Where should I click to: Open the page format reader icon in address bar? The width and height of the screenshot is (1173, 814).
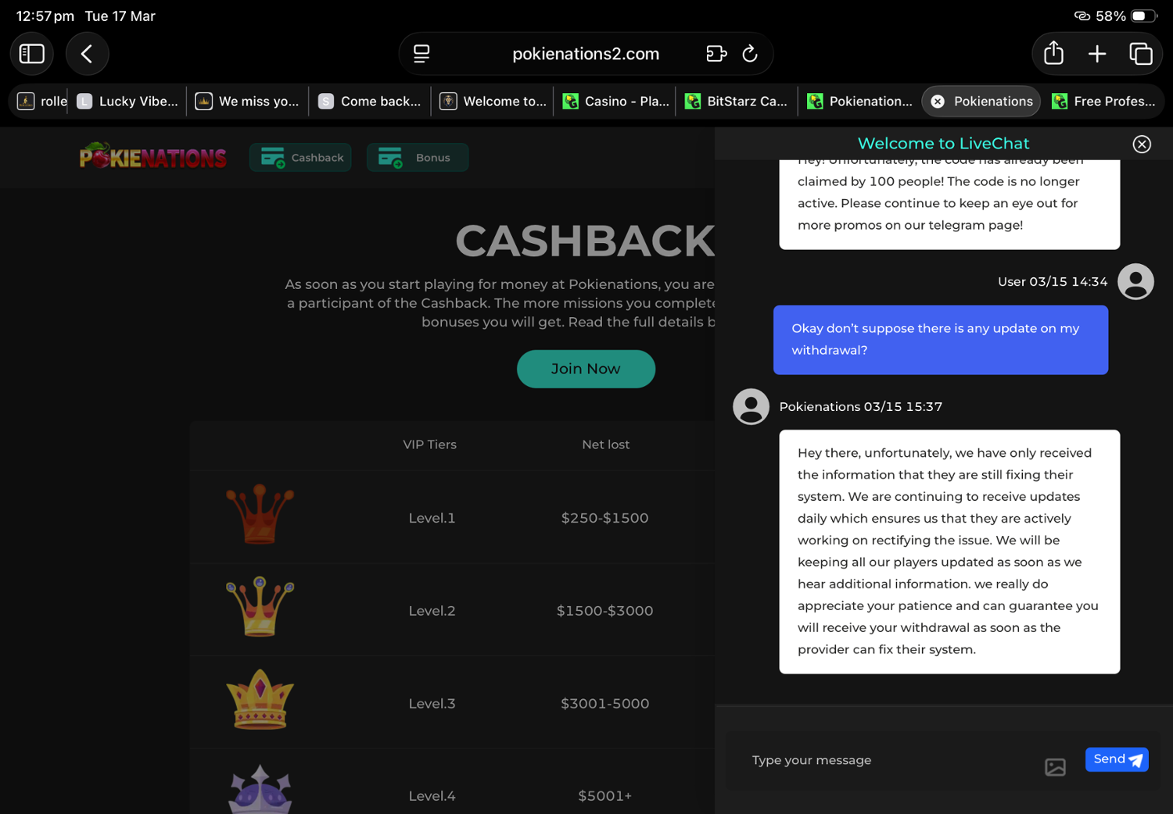pyautogui.click(x=421, y=54)
